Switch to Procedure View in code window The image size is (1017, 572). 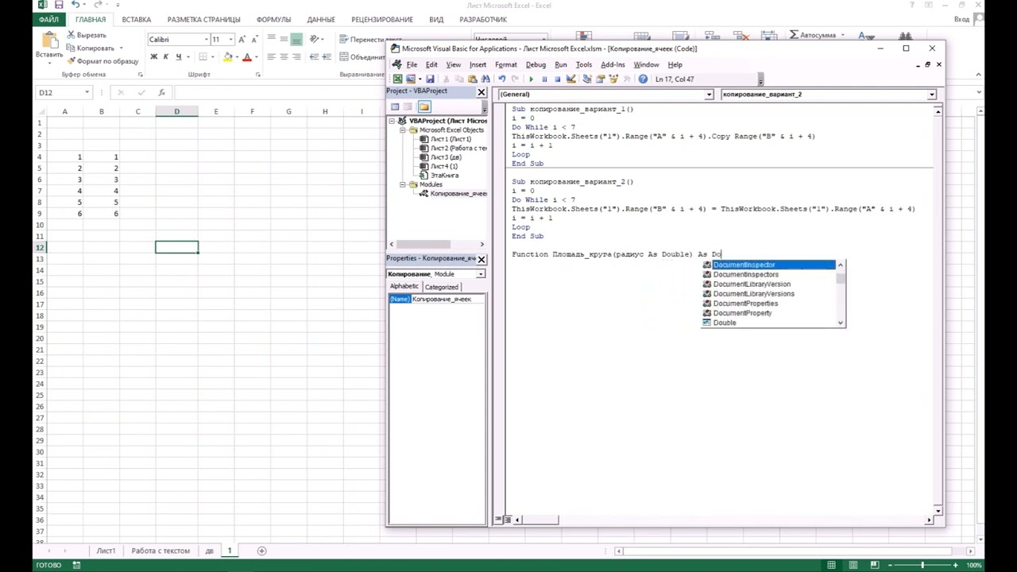(x=498, y=520)
